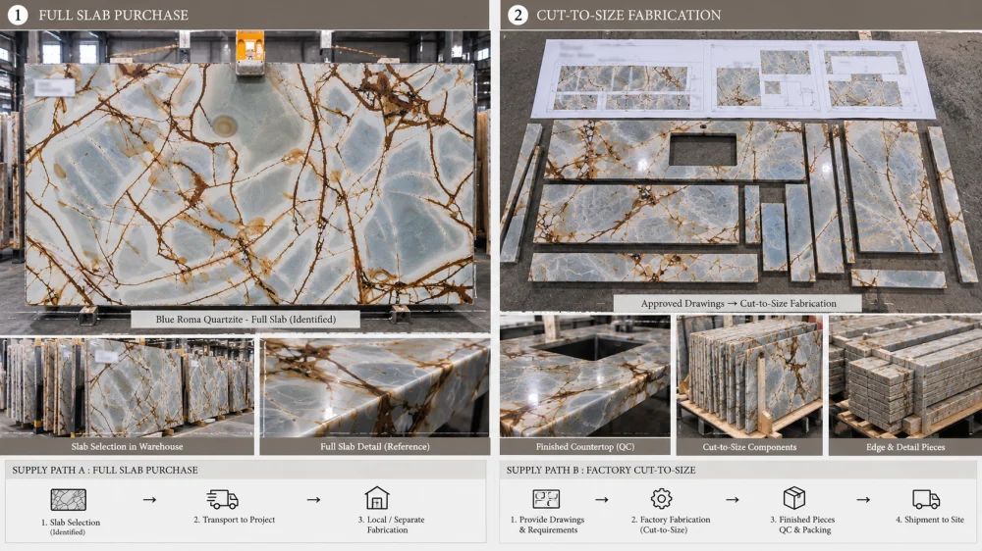Click the finished pieces box icon
Screen dimensions: 982x551
(794, 498)
